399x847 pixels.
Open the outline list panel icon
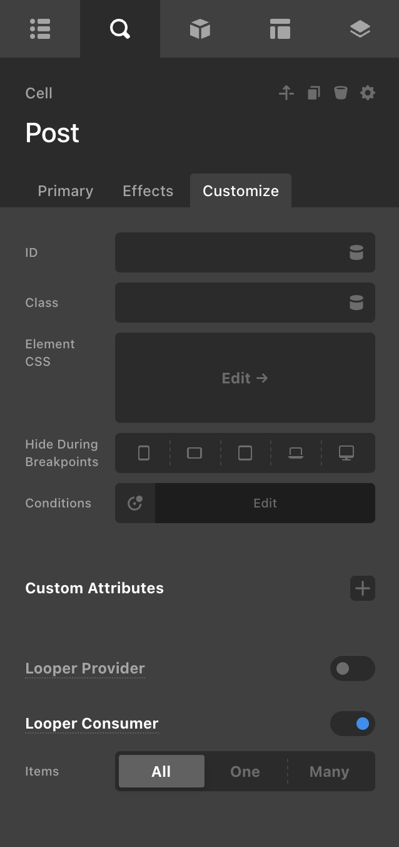(x=40, y=29)
